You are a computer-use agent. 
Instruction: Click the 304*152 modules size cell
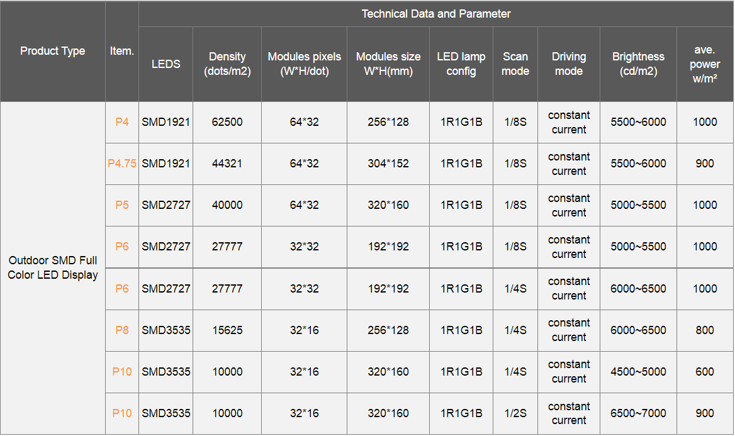click(x=388, y=164)
